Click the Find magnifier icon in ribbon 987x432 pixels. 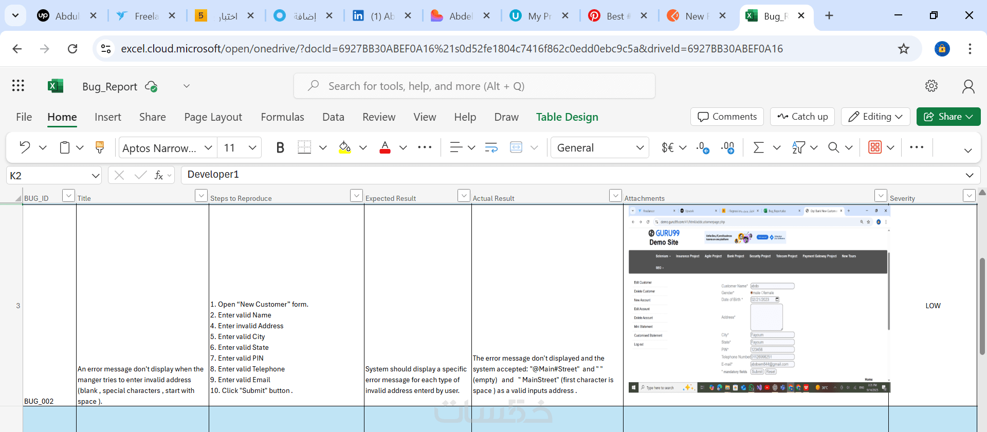(833, 147)
